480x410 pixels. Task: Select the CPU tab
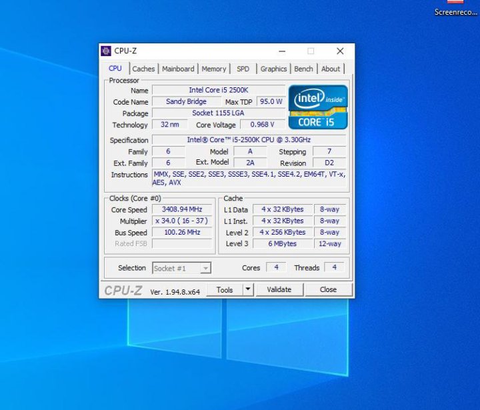(115, 69)
